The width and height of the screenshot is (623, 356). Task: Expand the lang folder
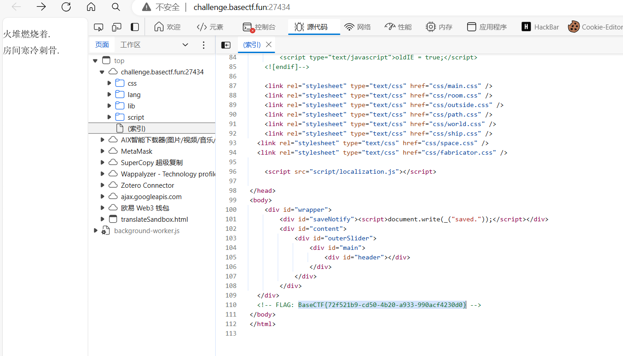click(x=109, y=94)
